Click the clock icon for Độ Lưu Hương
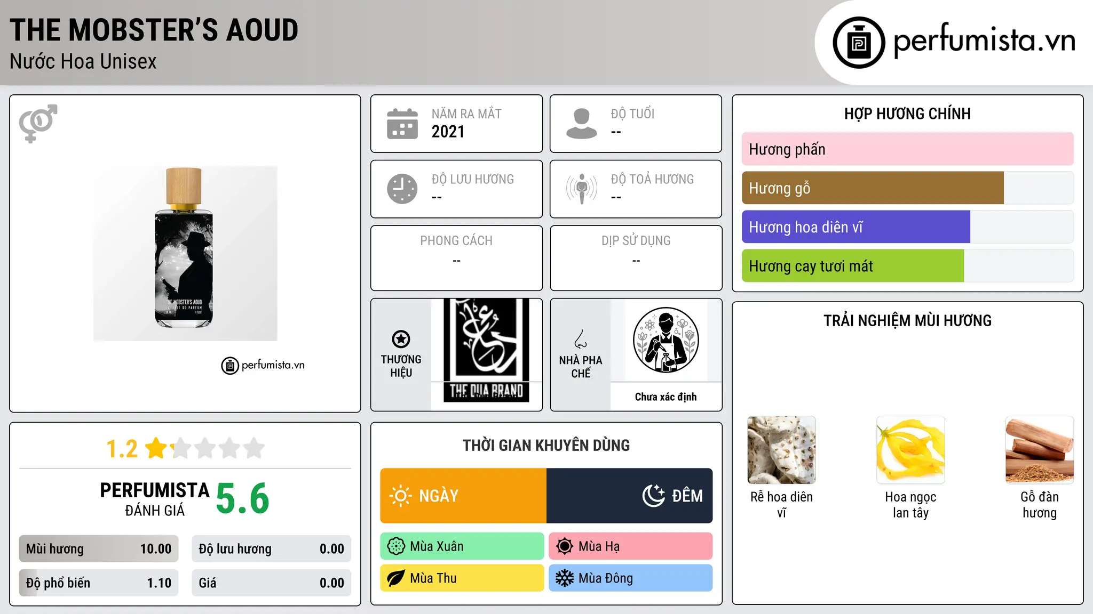 tap(402, 189)
